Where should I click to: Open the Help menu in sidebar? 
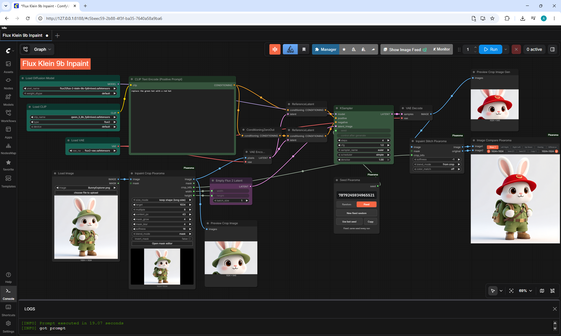click(x=8, y=278)
